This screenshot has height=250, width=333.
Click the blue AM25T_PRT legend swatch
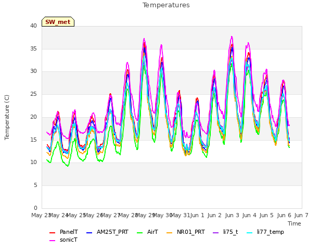[89, 233]
